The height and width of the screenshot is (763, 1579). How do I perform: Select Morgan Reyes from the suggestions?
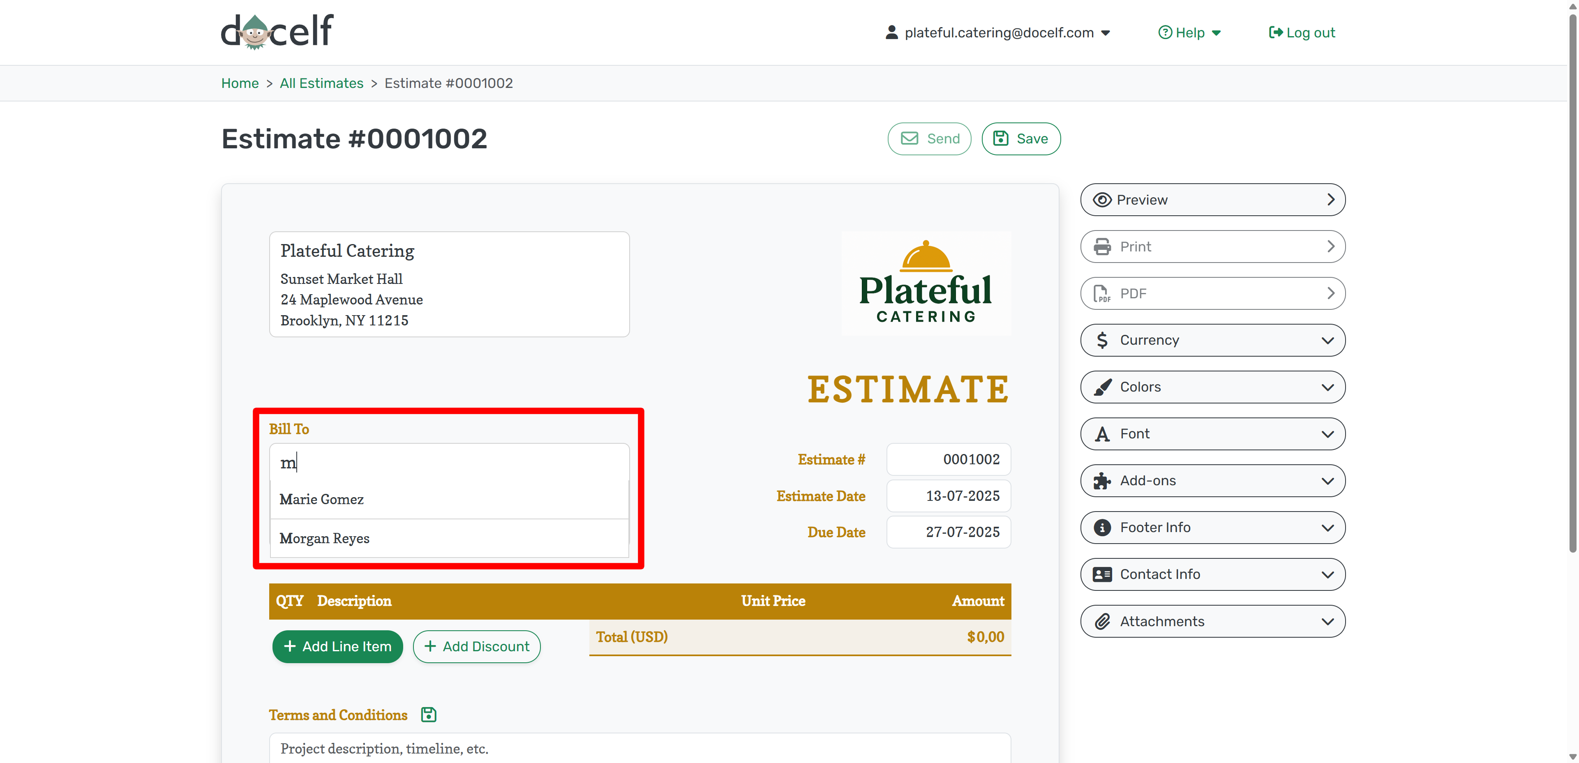point(449,538)
